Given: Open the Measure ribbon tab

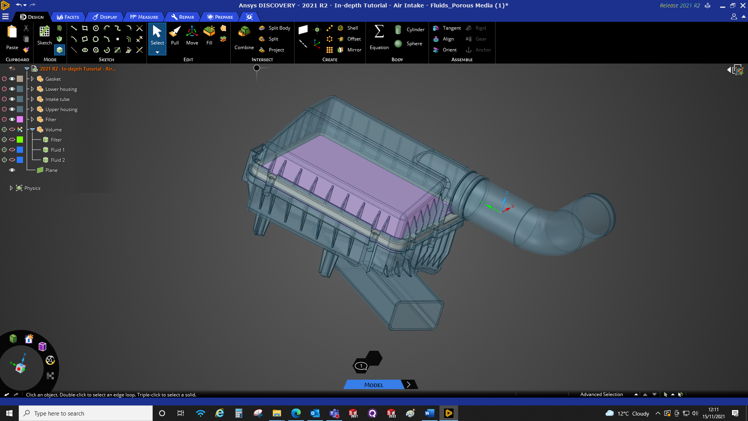Looking at the screenshot, I should coord(144,17).
